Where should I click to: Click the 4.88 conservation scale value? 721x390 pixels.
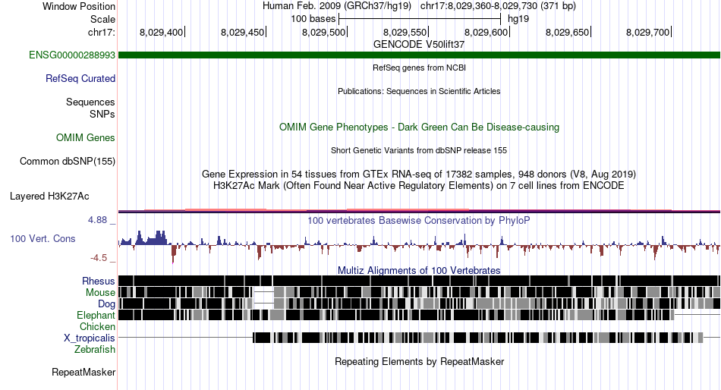(97, 220)
